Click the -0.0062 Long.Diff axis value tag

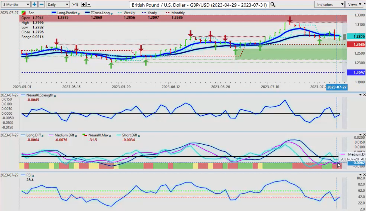pos(356,163)
